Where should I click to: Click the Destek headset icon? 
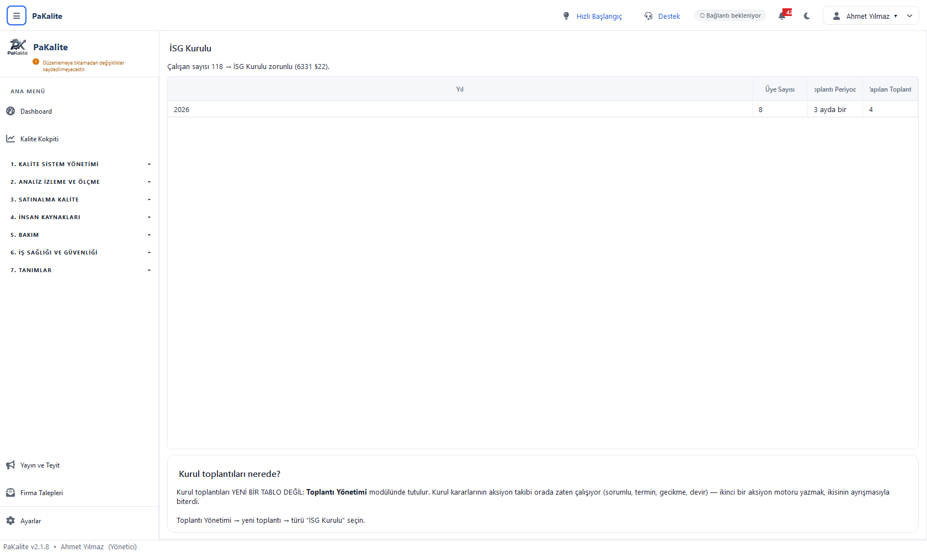pos(648,16)
